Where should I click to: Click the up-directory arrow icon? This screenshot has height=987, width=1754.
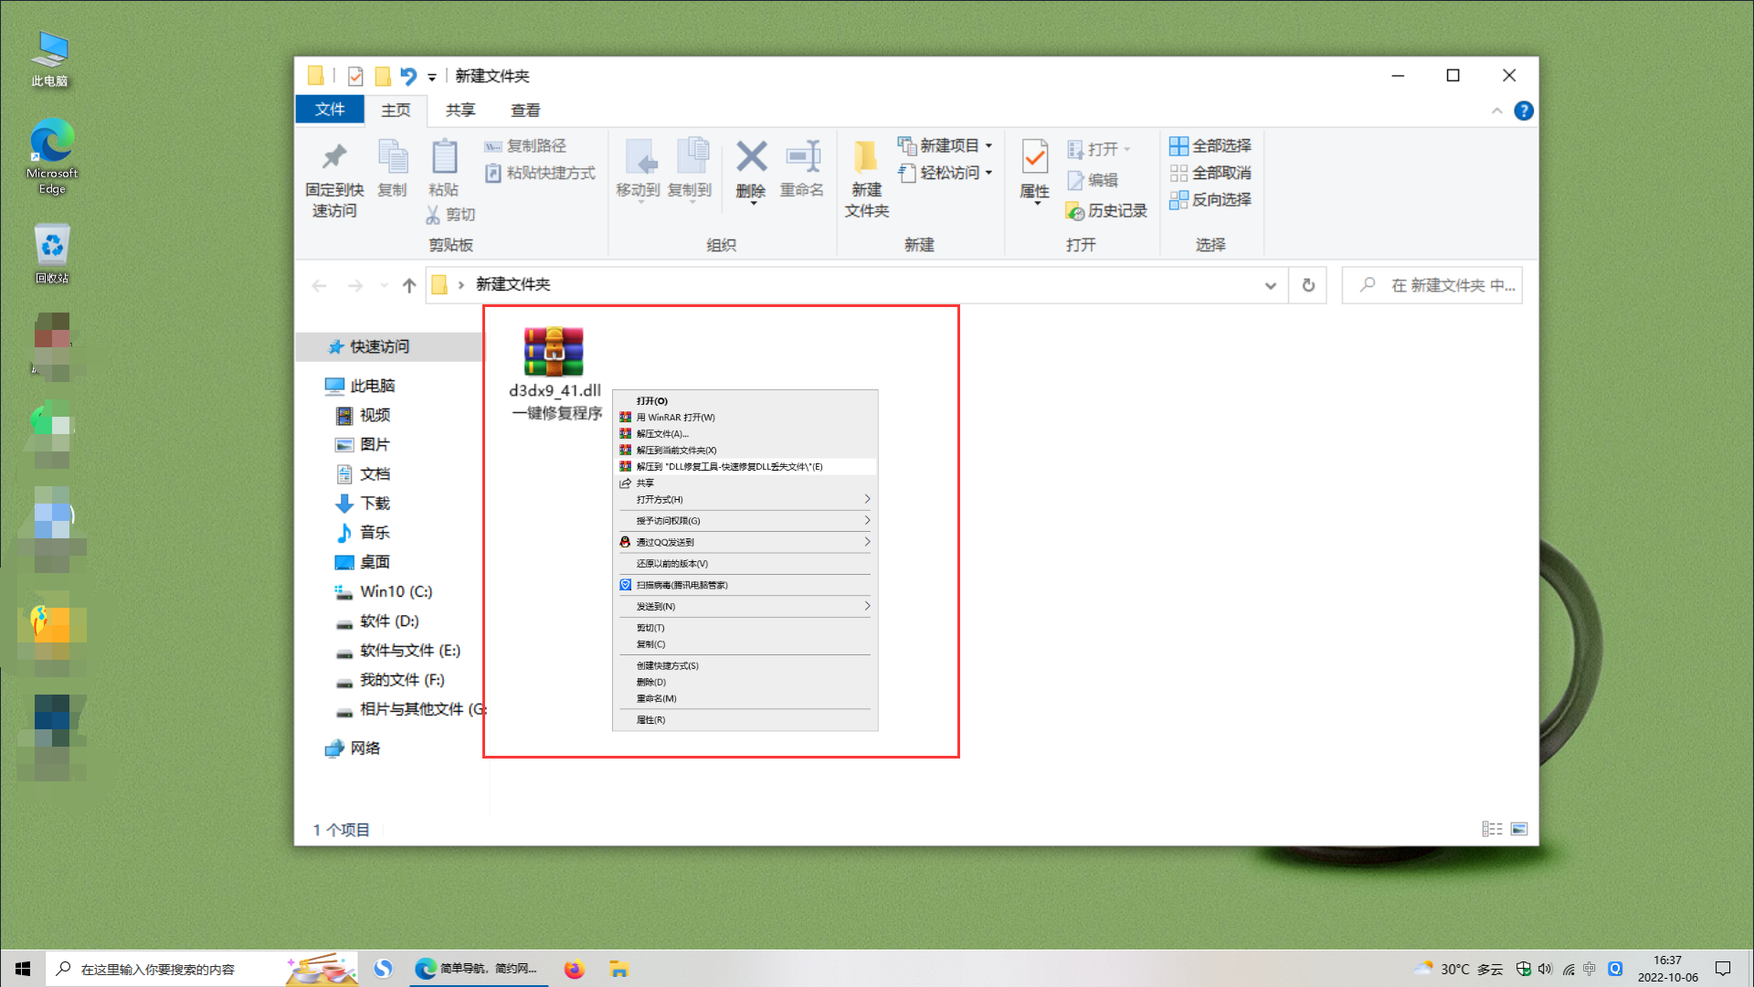click(x=409, y=285)
